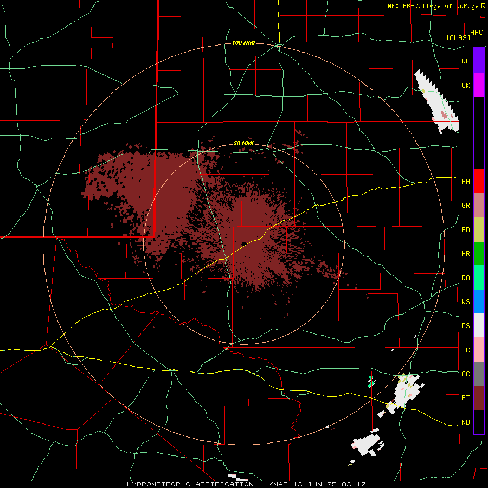Click the BI legend label

(465, 398)
